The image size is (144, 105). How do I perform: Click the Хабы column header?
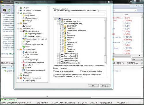point(126,15)
